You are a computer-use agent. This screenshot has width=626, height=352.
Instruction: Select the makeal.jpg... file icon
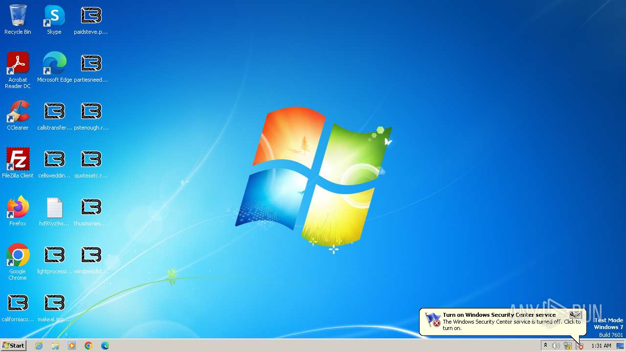click(x=54, y=307)
